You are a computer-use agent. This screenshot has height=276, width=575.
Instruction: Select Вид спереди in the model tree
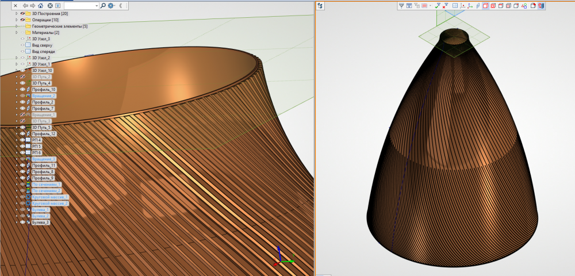point(44,51)
